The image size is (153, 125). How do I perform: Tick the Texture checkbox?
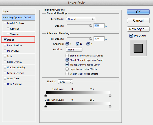(x=8, y=34)
